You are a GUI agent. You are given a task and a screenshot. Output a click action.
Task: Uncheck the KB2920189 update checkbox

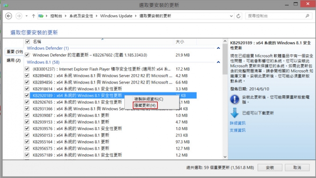click(27, 95)
